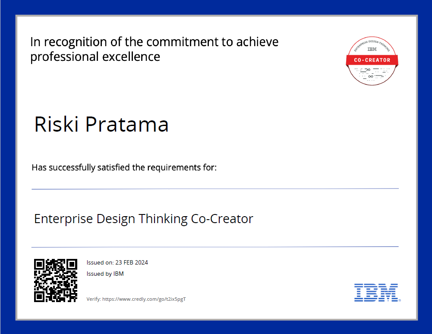432x334 pixels.
Task: Select the Issued by IBM line
Action: click(x=105, y=274)
